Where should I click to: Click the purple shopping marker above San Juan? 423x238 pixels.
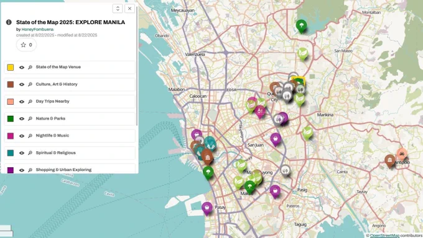276,139
